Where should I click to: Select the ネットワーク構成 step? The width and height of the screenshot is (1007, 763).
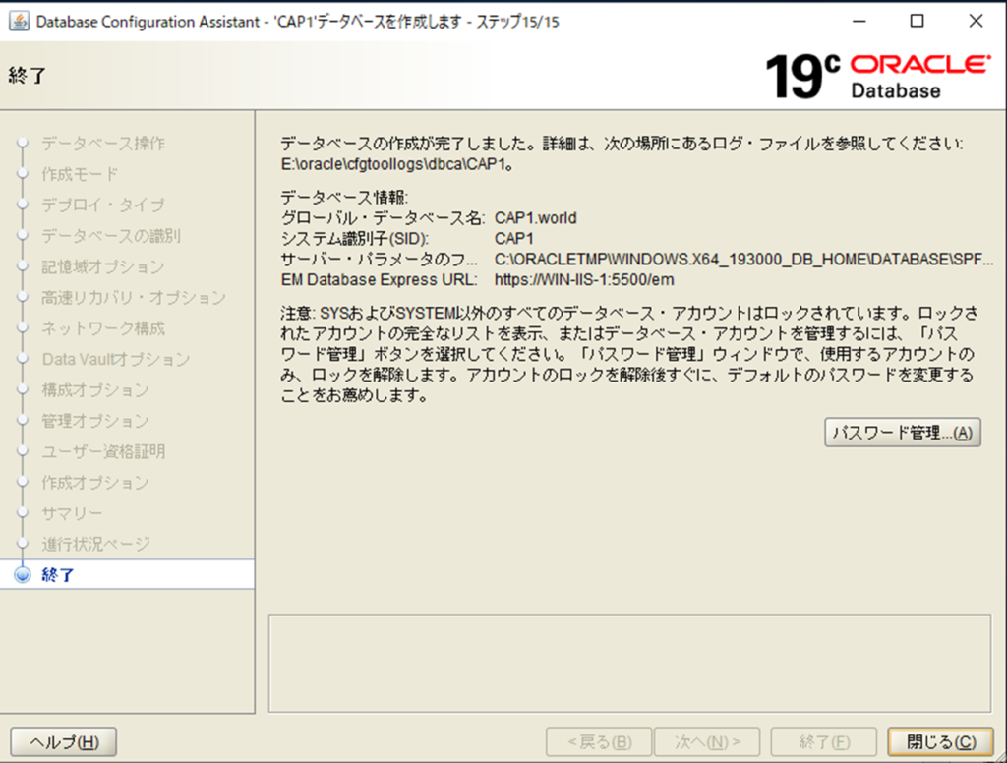[x=103, y=328]
